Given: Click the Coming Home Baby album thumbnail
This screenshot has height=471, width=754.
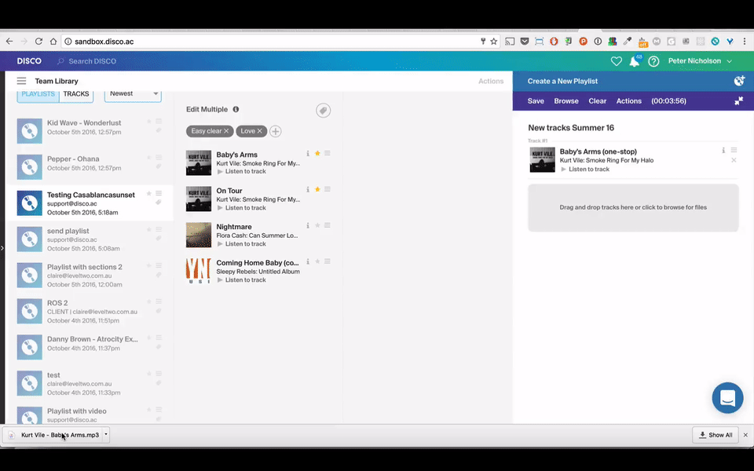Looking at the screenshot, I should [x=199, y=271].
